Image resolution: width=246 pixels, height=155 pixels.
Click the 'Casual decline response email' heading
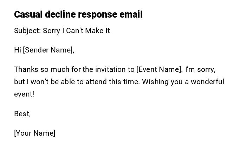(x=78, y=14)
